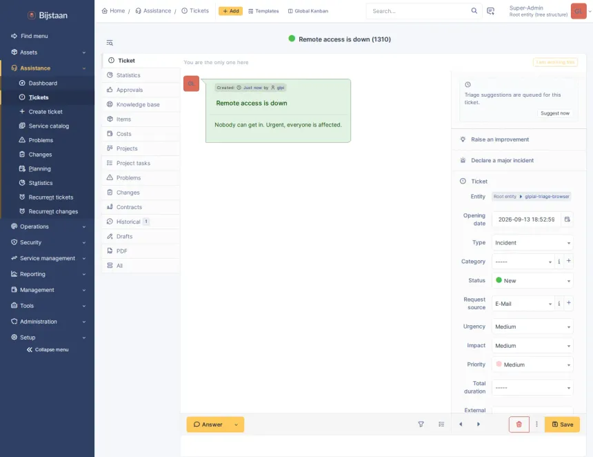Open the Answer button dropdown arrow

point(236,425)
